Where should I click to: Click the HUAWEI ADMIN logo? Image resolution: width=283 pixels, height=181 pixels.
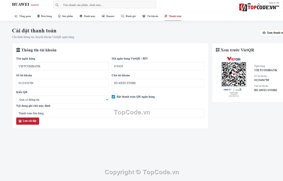(25, 4)
